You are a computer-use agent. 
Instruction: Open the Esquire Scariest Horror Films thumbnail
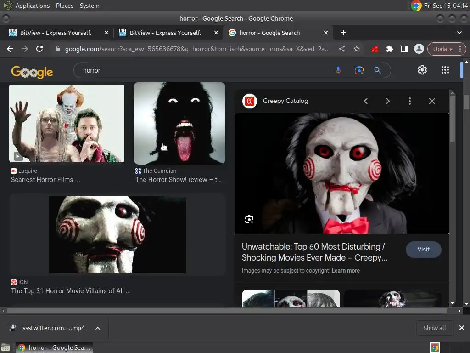click(x=67, y=123)
